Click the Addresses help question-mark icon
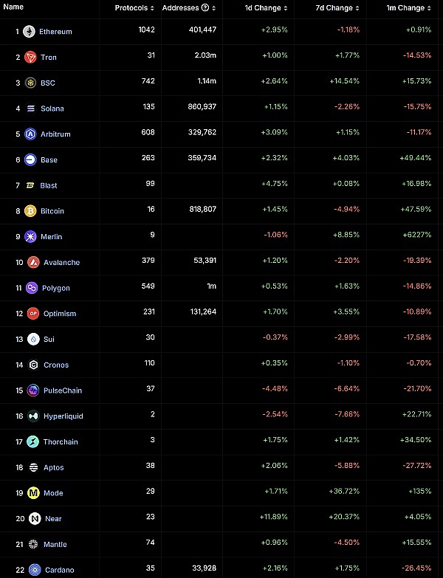The image size is (443, 578). coord(204,8)
